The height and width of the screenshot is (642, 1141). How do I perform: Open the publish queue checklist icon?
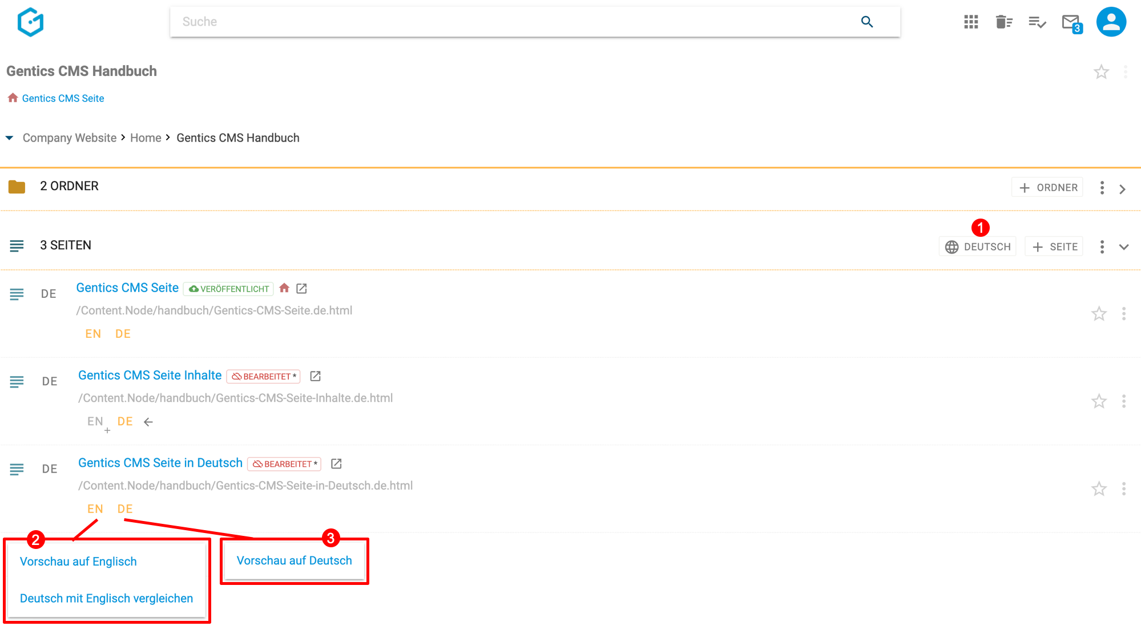coord(1037,22)
